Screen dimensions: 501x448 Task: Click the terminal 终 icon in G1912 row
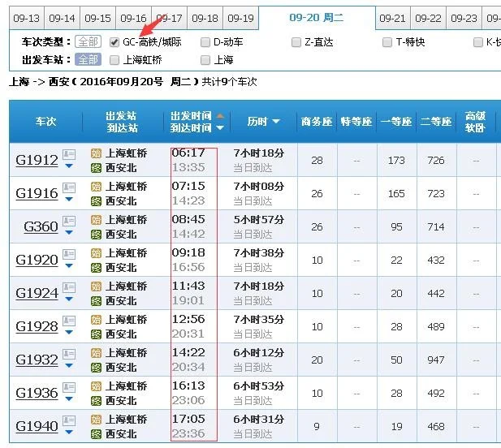[96, 168]
